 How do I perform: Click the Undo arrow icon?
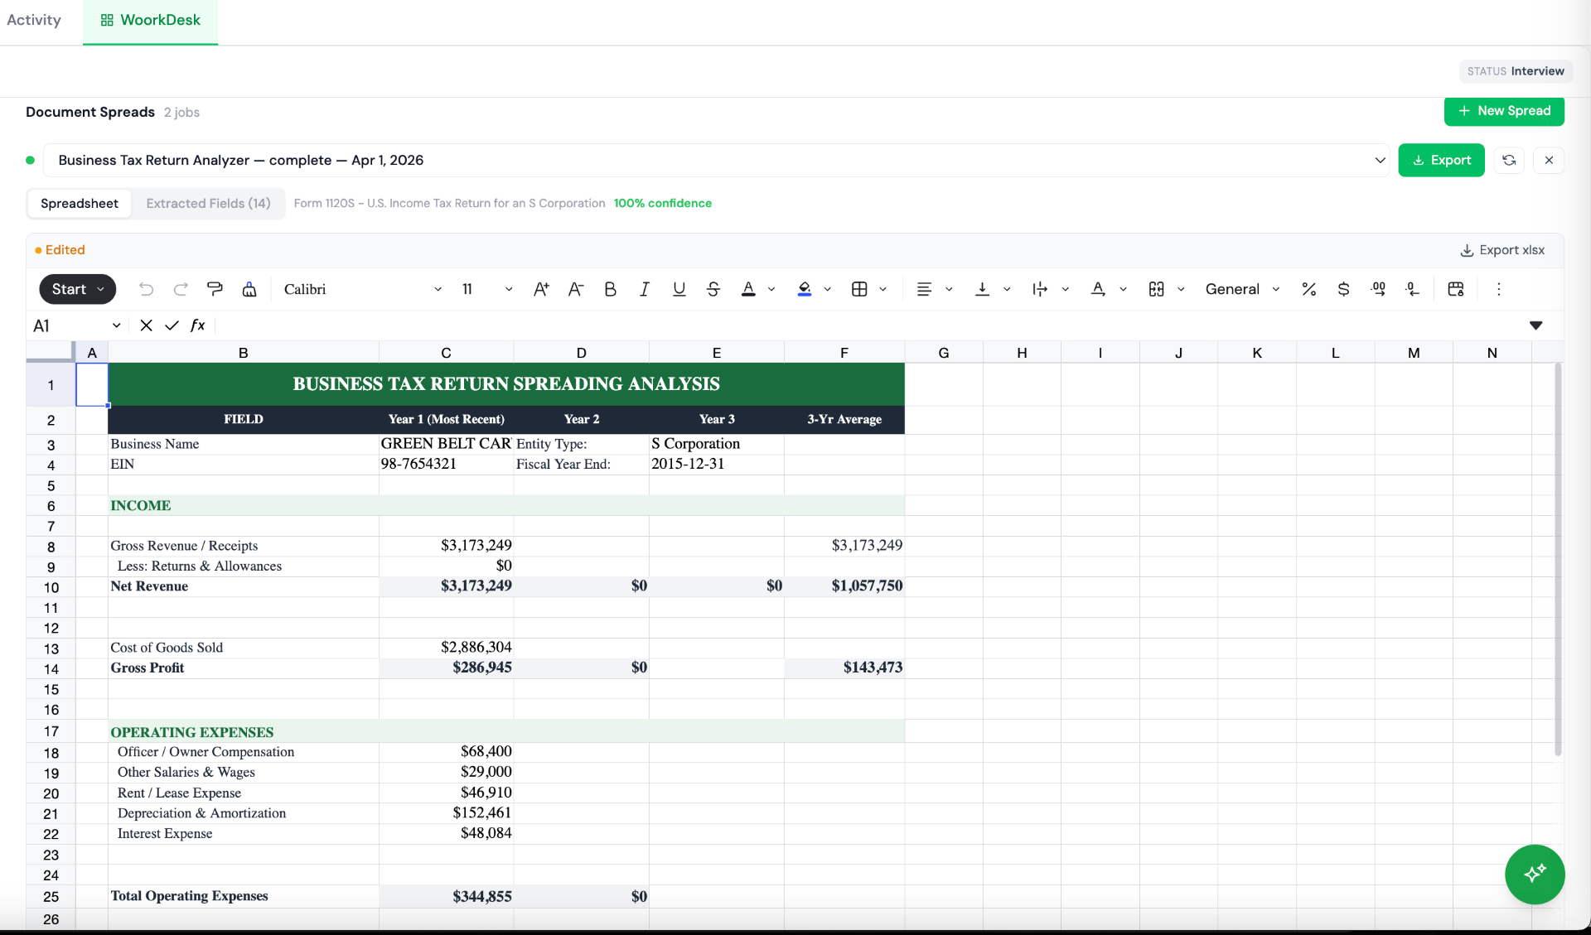coord(146,289)
